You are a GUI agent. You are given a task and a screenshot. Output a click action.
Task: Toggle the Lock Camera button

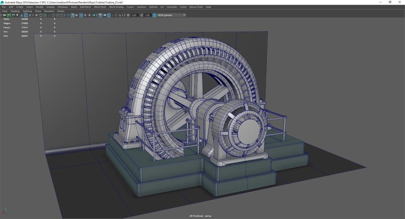click(9, 15)
